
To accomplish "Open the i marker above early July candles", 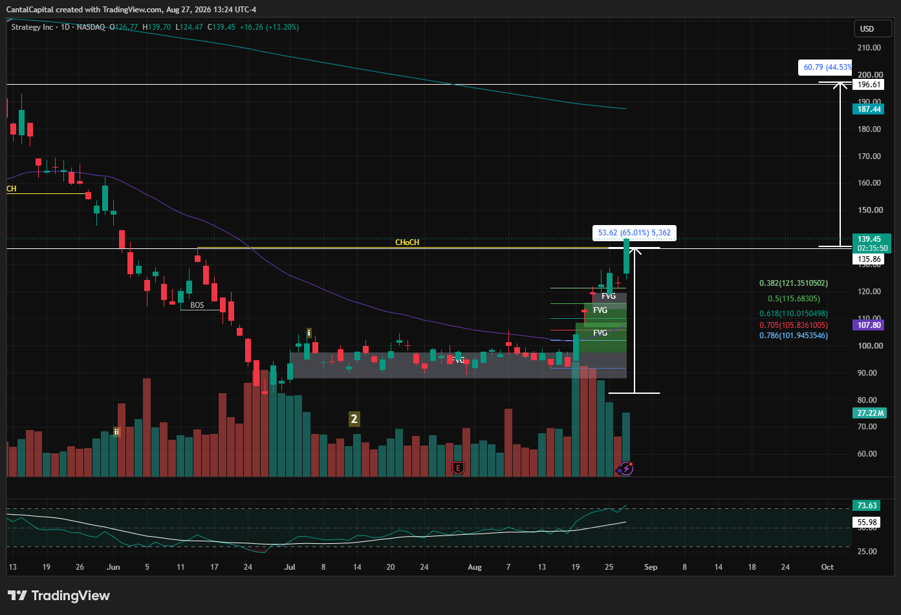I will click(309, 332).
